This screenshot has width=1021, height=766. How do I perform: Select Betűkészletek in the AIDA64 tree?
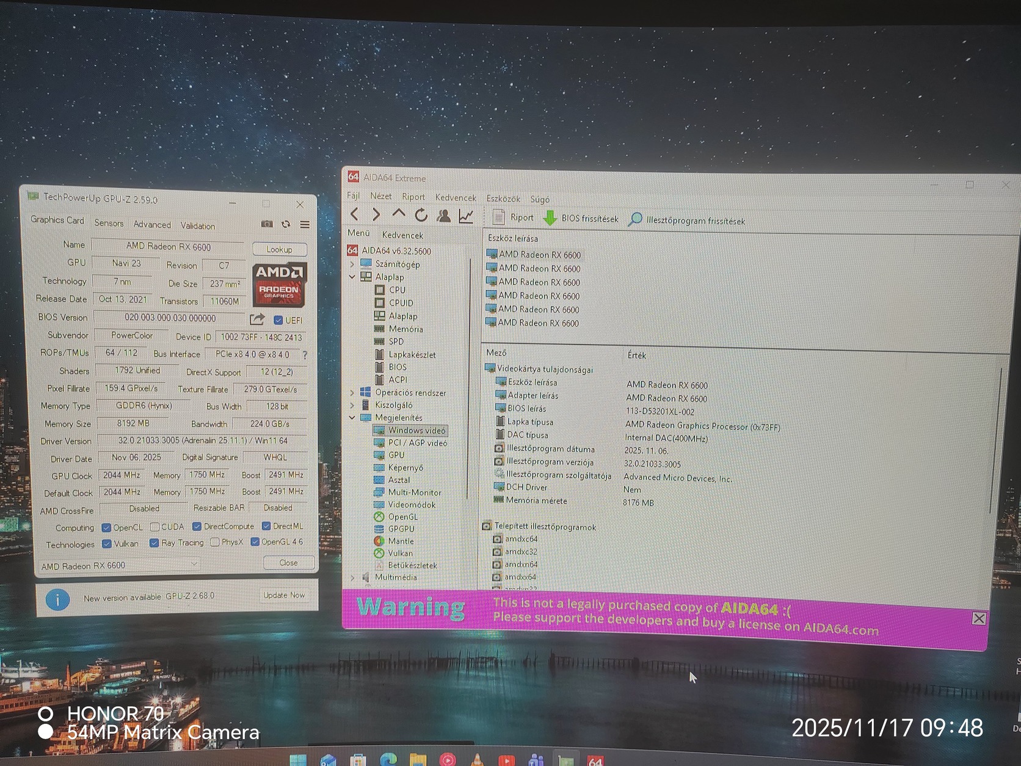coord(405,565)
